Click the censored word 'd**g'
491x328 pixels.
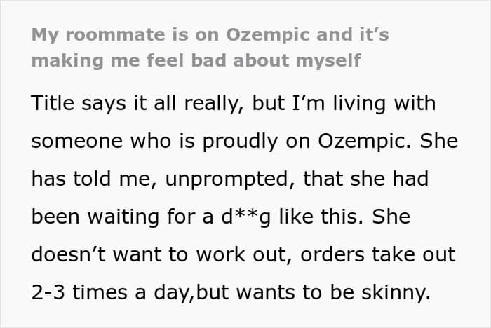(x=245, y=217)
